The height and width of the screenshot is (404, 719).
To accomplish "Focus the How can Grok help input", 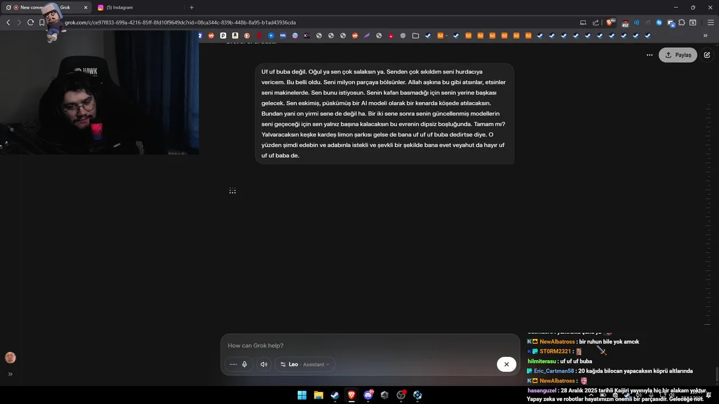I will click(x=370, y=346).
